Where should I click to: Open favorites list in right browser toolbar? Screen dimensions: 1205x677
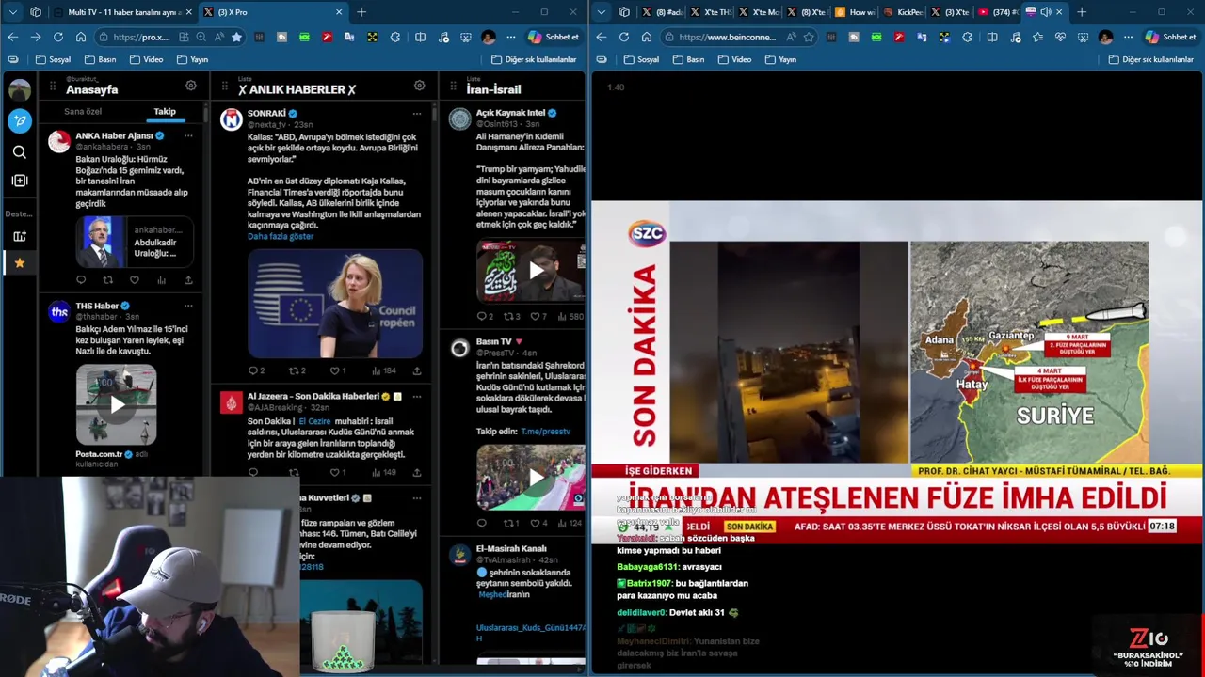pyautogui.click(x=1037, y=37)
